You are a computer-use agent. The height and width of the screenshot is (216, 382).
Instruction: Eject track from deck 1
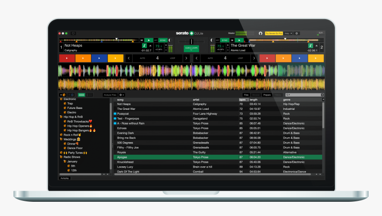click(x=150, y=46)
